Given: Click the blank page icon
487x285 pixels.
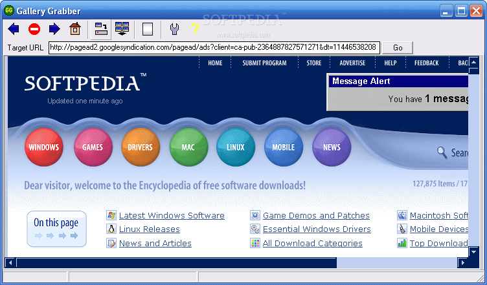Looking at the screenshot, I should [148, 29].
